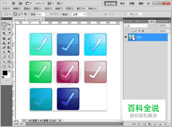Viewport: 172px width, 127px height.
Task: Toggle lock transparent pixels
Action: coord(133,31)
